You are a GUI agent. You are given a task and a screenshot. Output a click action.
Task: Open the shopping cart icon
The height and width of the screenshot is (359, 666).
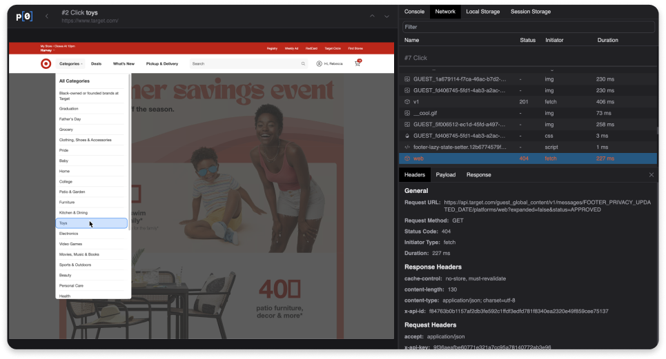click(x=358, y=63)
